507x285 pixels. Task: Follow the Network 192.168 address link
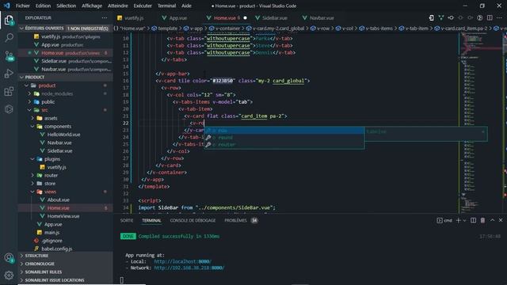[189, 268]
